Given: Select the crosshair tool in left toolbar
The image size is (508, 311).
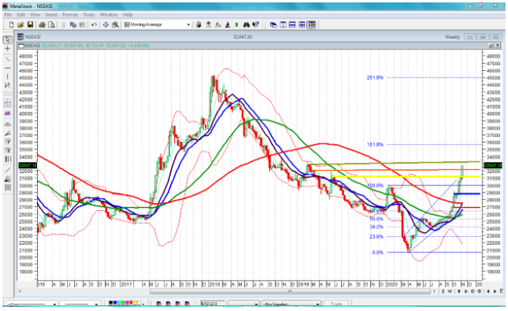Looking at the screenshot, I should click(7, 48).
